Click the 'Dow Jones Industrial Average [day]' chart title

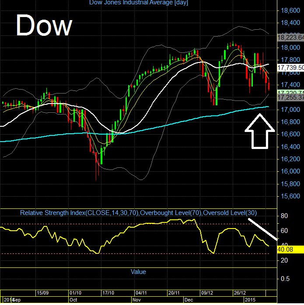139,3
